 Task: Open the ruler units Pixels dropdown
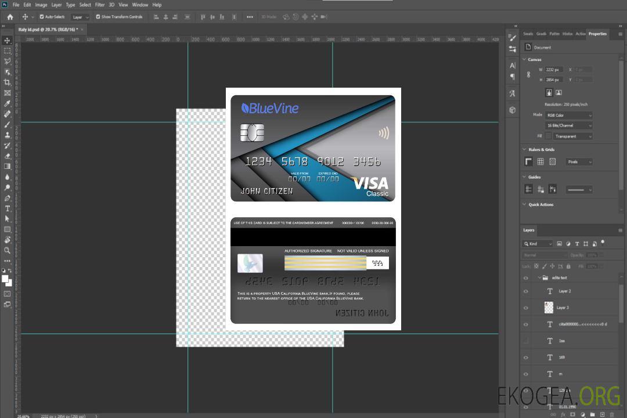click(579, 162)
